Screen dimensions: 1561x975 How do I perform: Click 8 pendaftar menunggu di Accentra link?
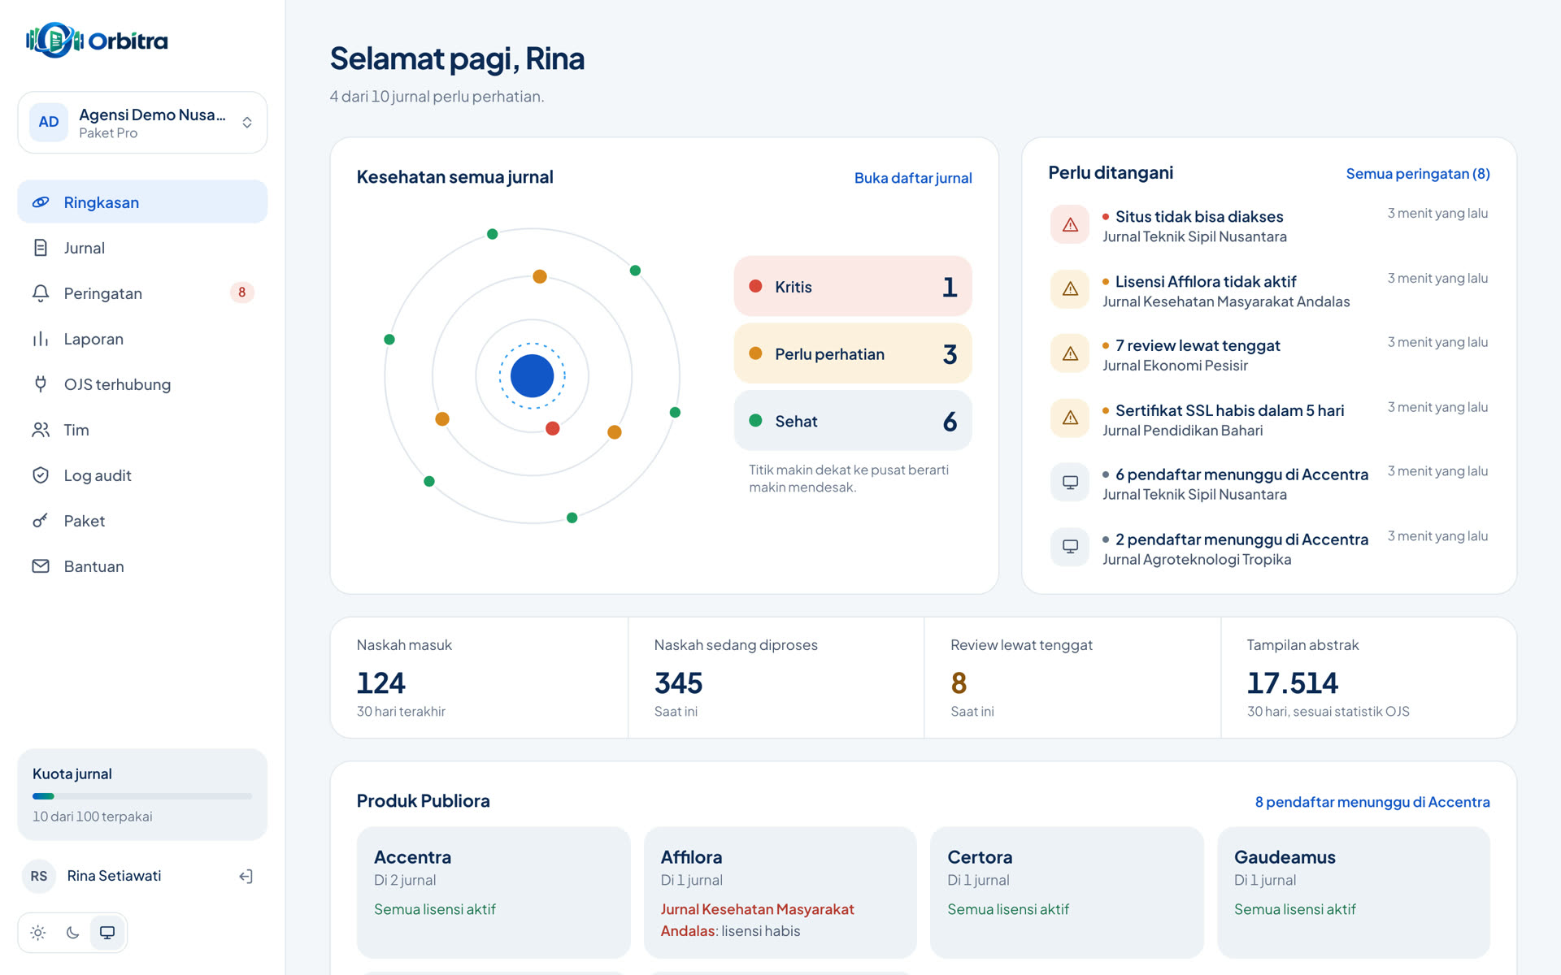(x=1372, y=802)
